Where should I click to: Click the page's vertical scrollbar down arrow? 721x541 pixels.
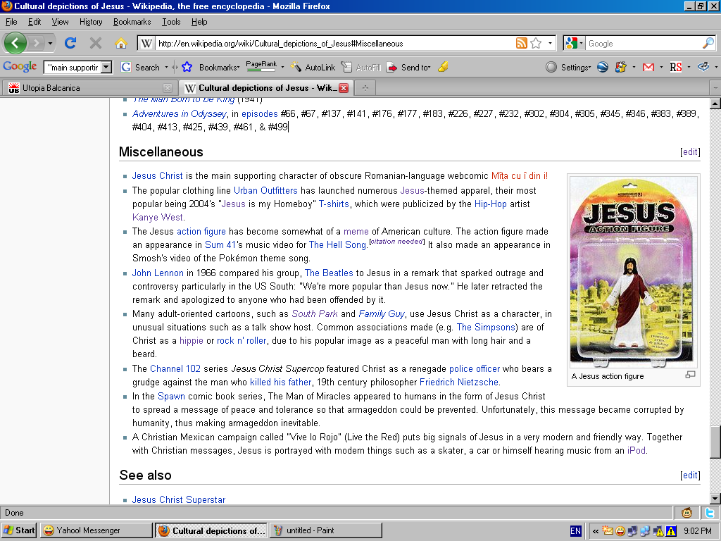point(715,499)
